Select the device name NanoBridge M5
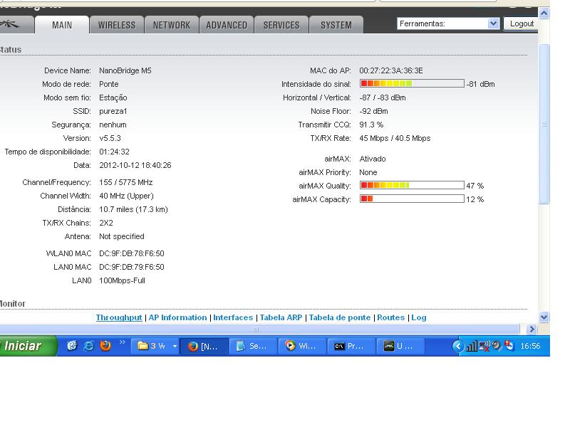 125,70
